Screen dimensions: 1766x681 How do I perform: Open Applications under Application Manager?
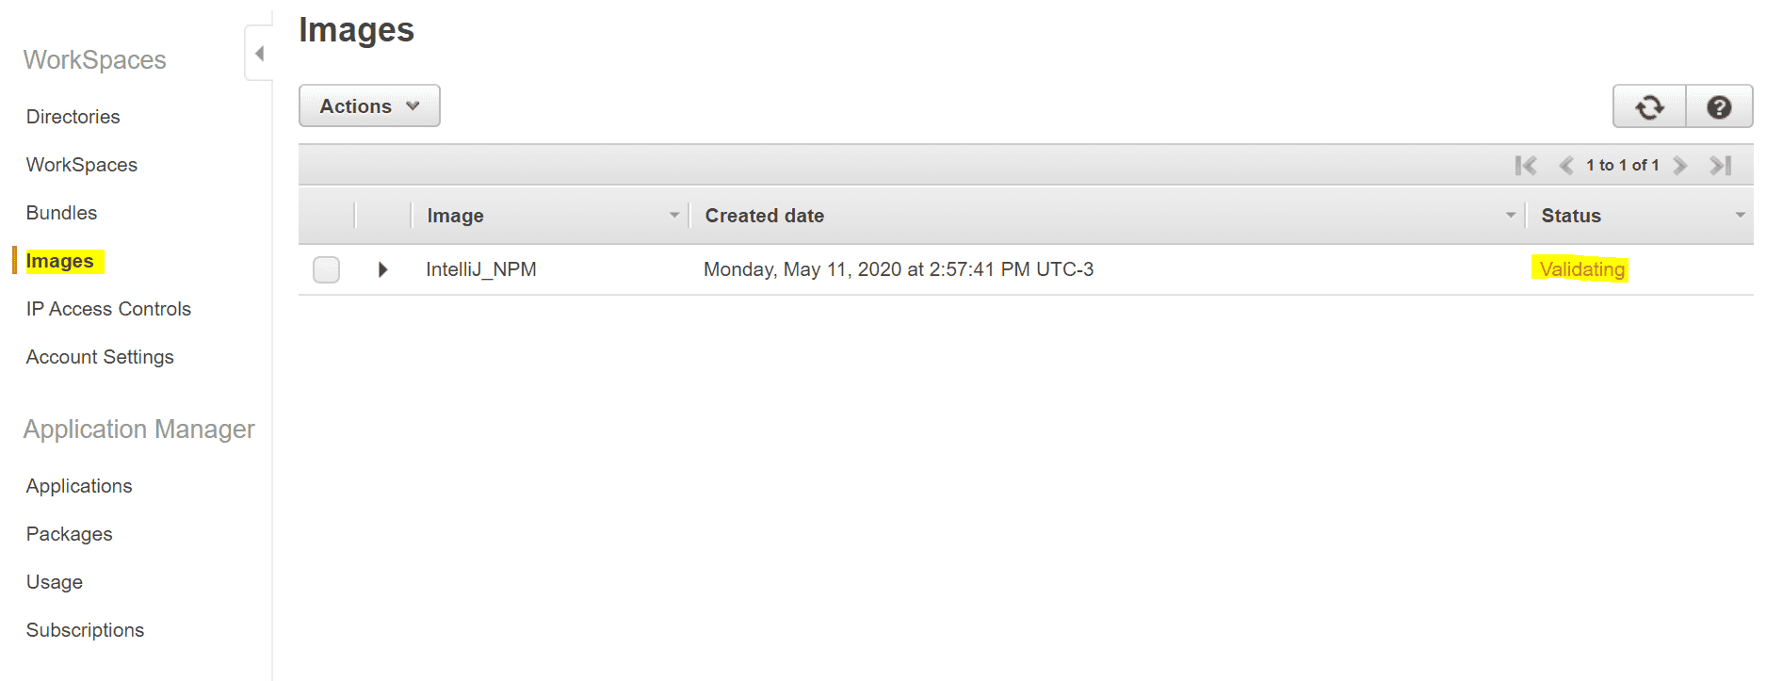pos(79,486)
